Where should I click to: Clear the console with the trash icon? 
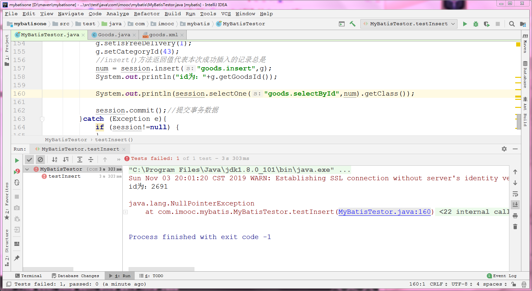tap(515, 227)
